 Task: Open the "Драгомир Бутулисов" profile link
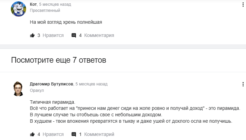click(51, 84)
